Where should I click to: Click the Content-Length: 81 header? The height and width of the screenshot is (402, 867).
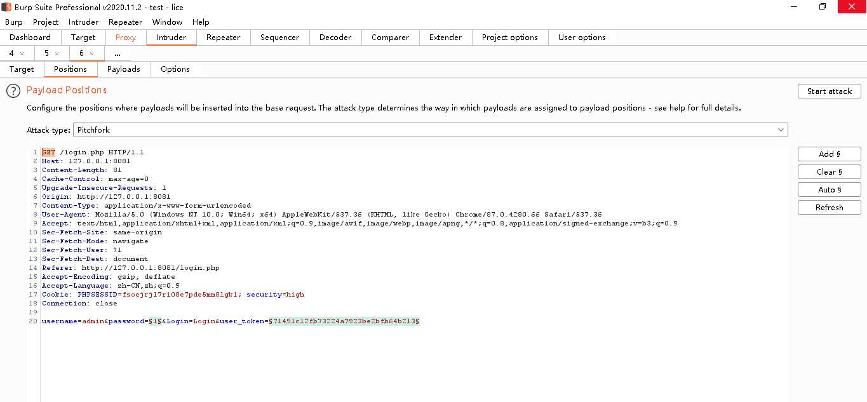tap(81, 170)
